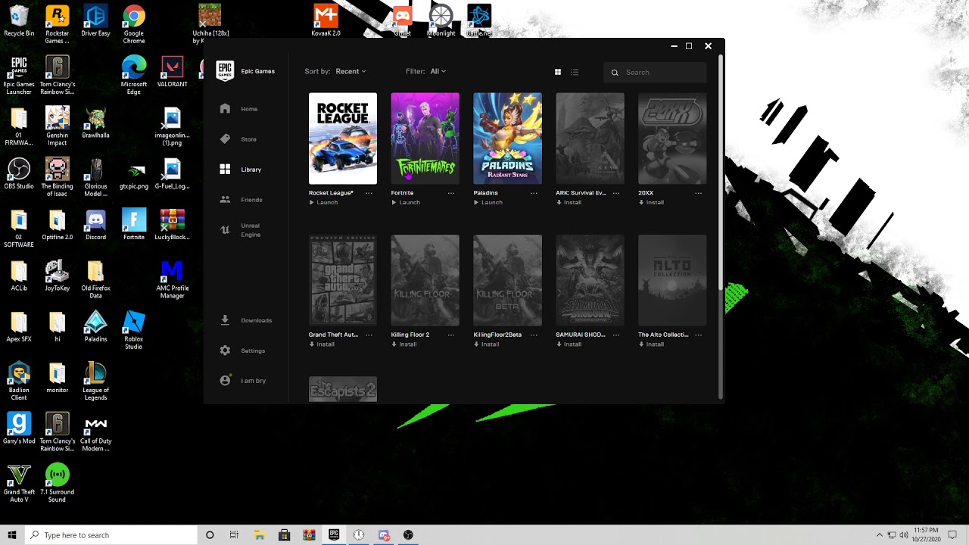
Task: Open File Explorer from the taskbar
Action: coord(259,535)
